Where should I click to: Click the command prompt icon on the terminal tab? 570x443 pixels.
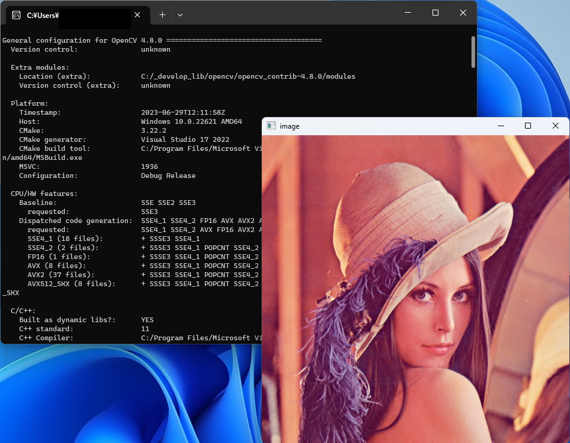click(x=16, y=16)
